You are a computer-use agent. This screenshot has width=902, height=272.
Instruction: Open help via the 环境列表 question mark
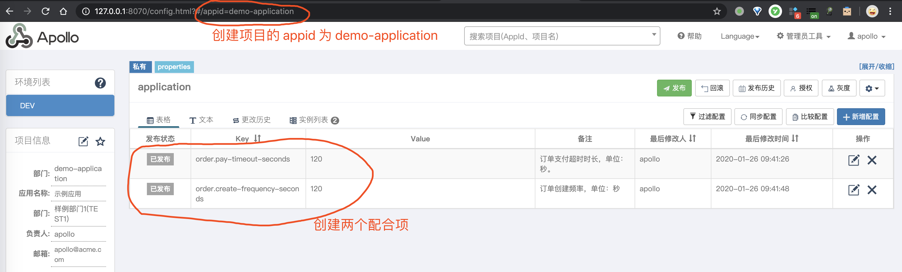click(x=101, y=83)
